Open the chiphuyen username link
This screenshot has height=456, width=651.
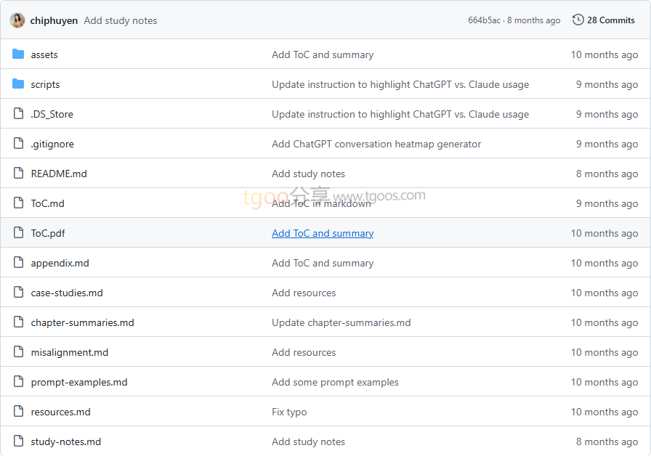(54, 20)
